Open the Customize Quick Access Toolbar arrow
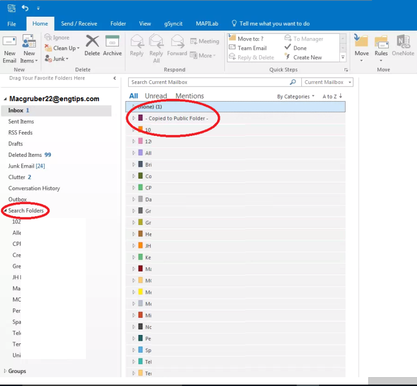Image resolution: width=417 pixels, height=386 pixels. (38, 8)
